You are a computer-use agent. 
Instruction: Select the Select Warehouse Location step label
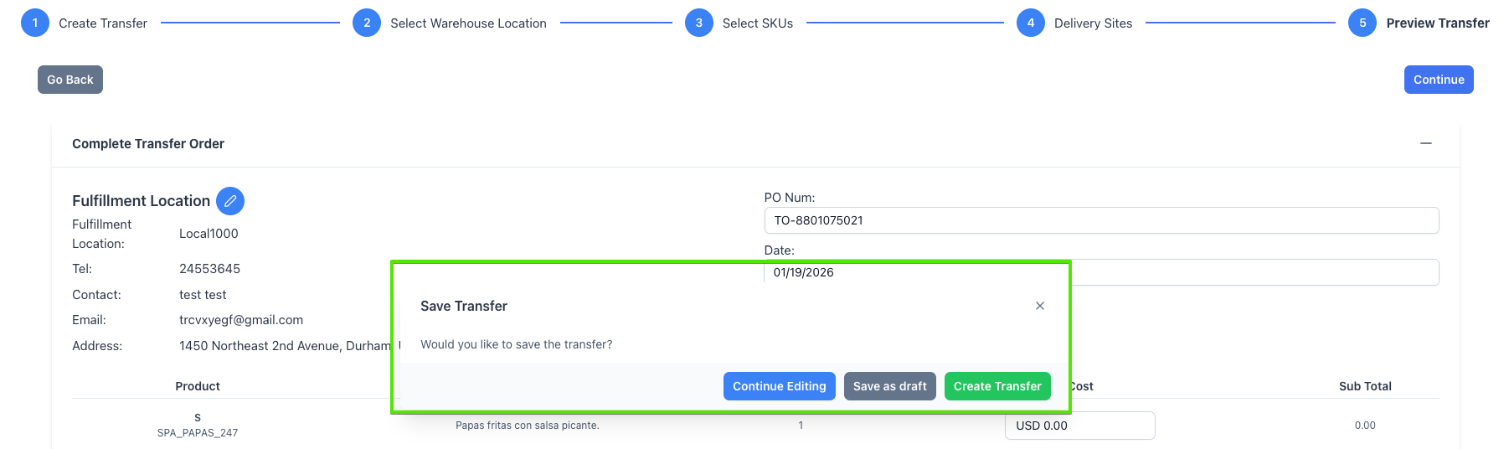pyautogui.click(x=468, y=23)
